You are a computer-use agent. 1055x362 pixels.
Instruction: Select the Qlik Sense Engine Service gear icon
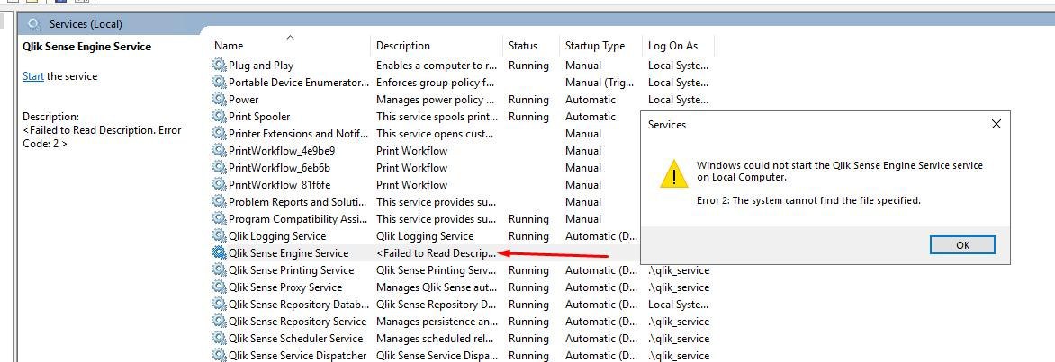[x=220, y=253]
